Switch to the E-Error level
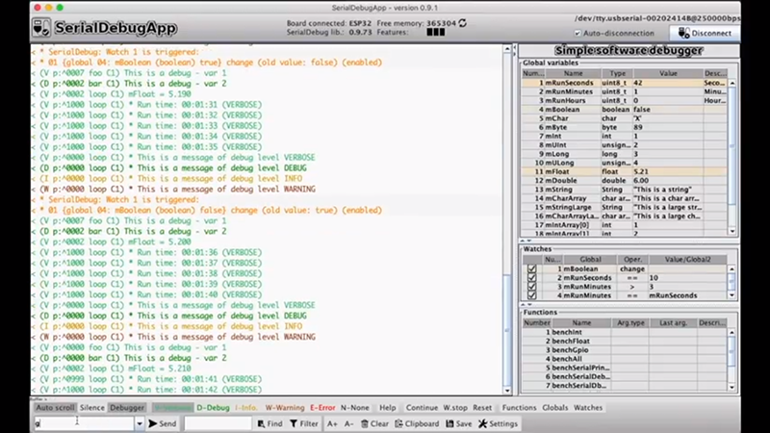Screen dimensions: 770x433 tap(322, 408)
